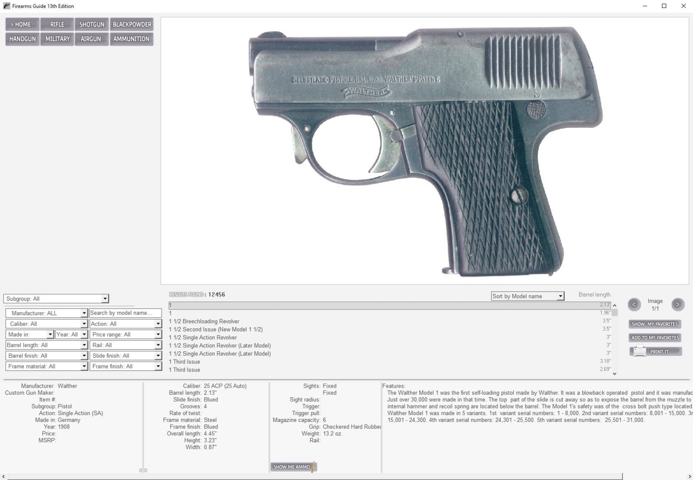
Task: Click results list scroll down arrow
Action: pos(614,373)
